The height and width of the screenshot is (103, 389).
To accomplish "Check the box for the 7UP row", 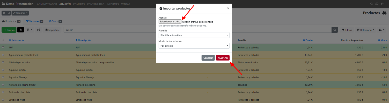I will pos(3,48).
